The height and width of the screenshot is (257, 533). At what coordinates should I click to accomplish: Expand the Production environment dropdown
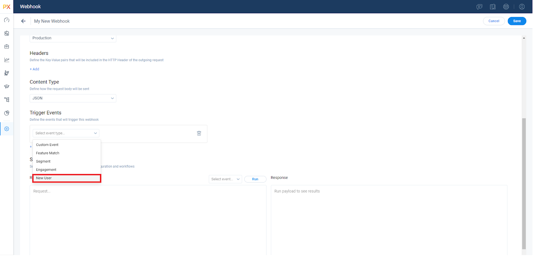73,38
